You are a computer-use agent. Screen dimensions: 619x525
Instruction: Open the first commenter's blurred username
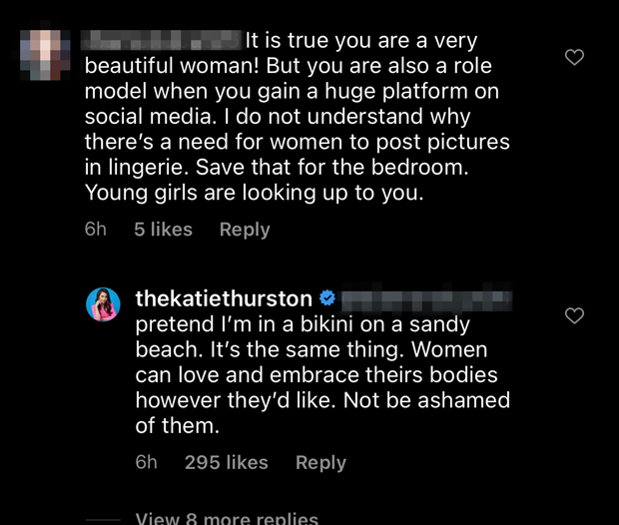pos(160,42)
